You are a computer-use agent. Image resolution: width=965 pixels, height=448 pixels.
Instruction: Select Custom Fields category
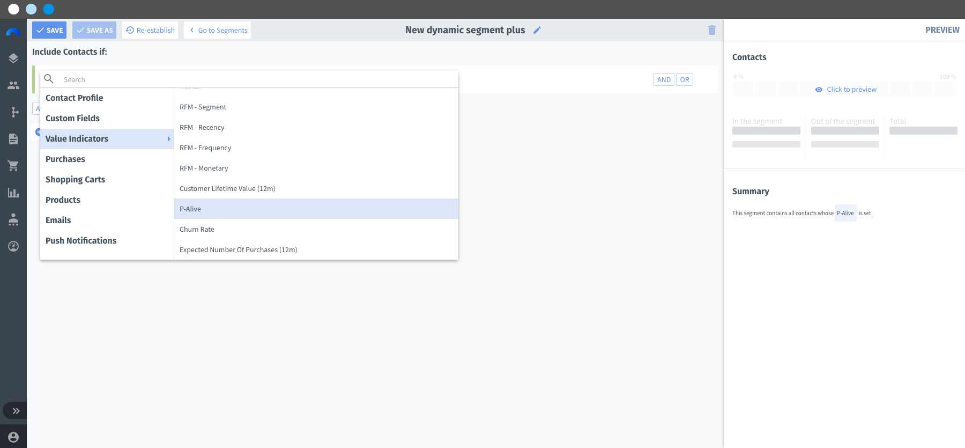107,119
